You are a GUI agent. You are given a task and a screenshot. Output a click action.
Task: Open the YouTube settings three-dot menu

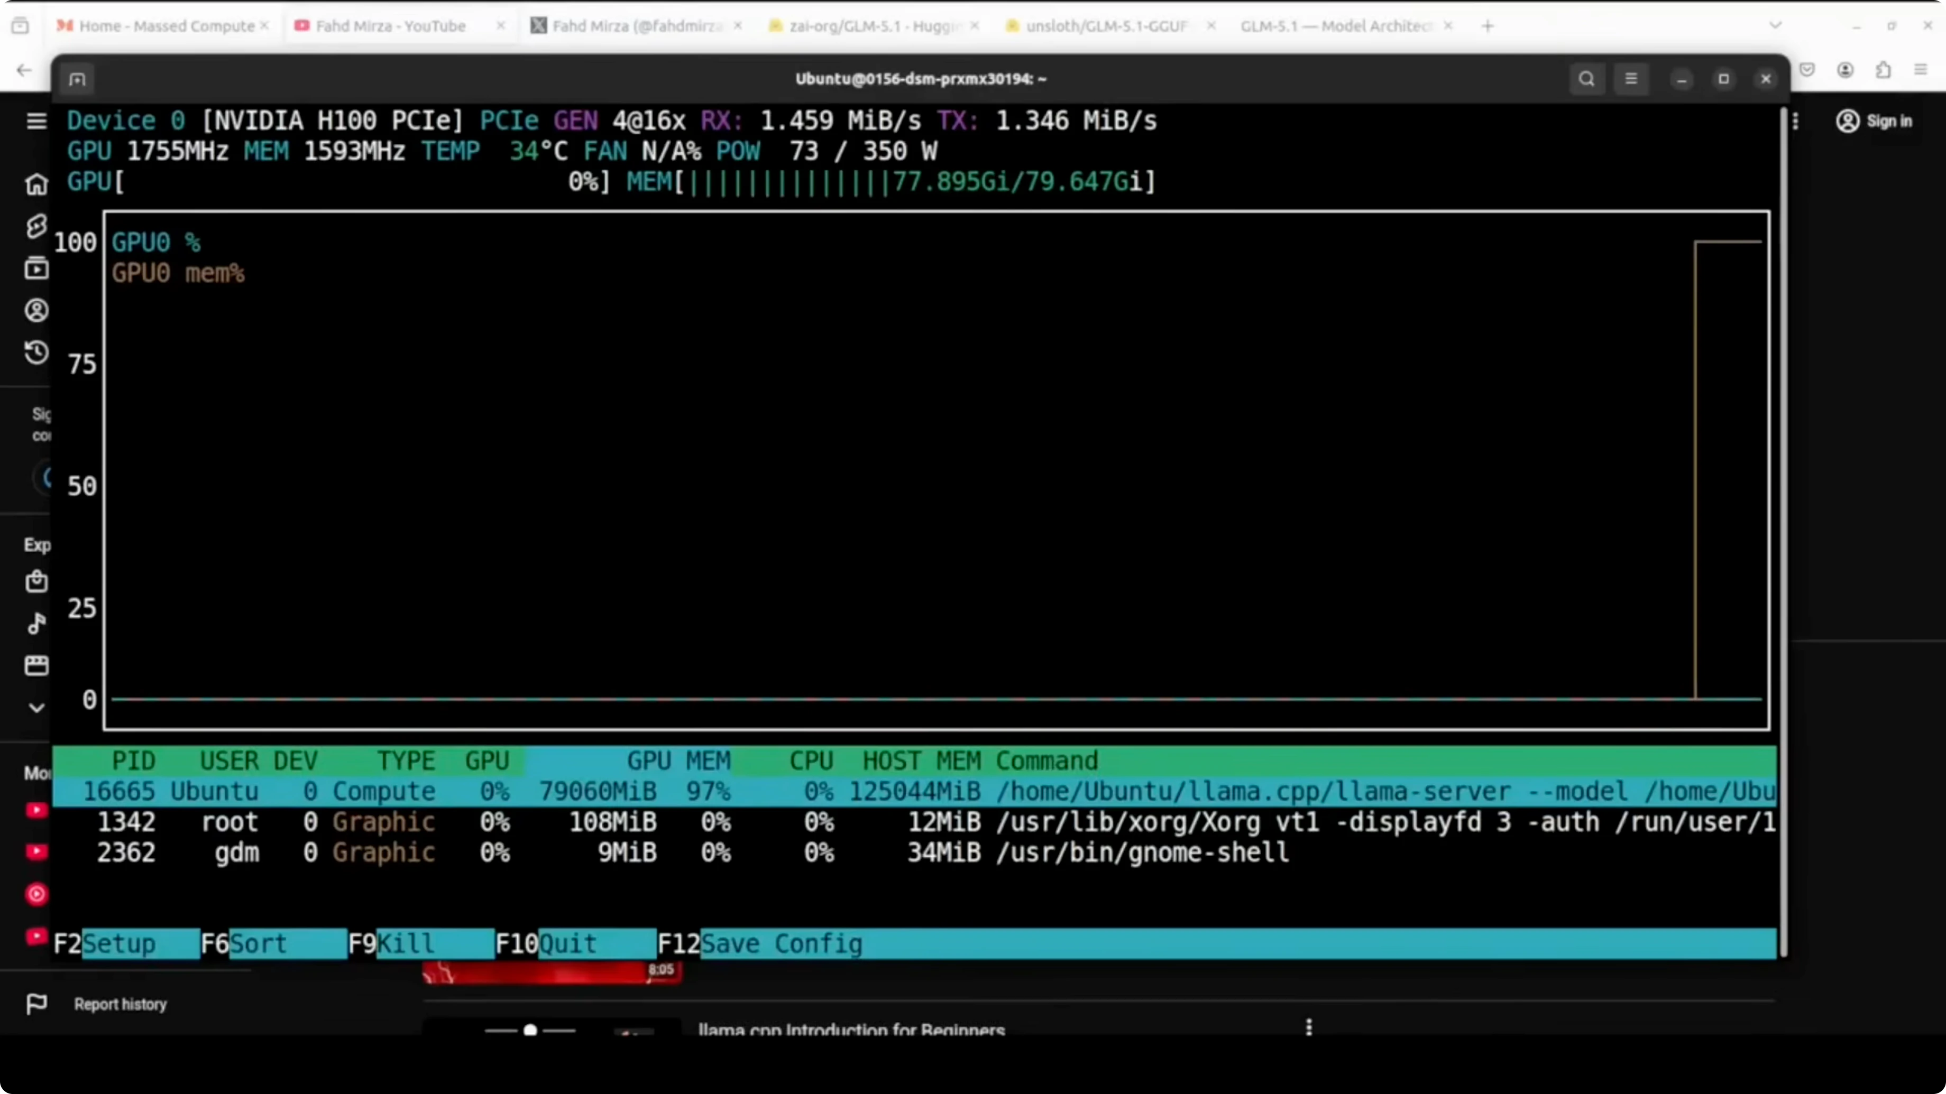1796,121
